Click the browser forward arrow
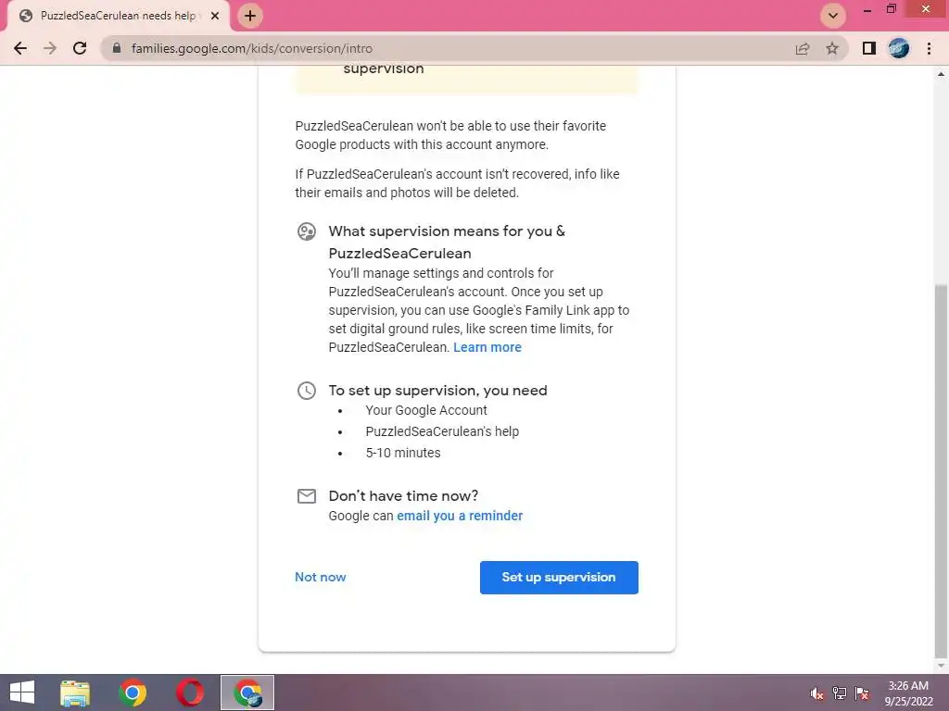 50,48
